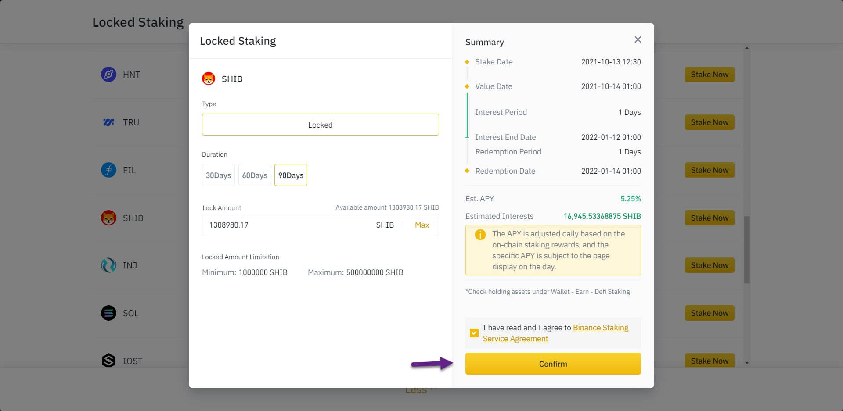Click the Estimated Interests 16,945.53368875 SHIB value
The width and height of the screenshot is (843, 411).
[602, 216]
